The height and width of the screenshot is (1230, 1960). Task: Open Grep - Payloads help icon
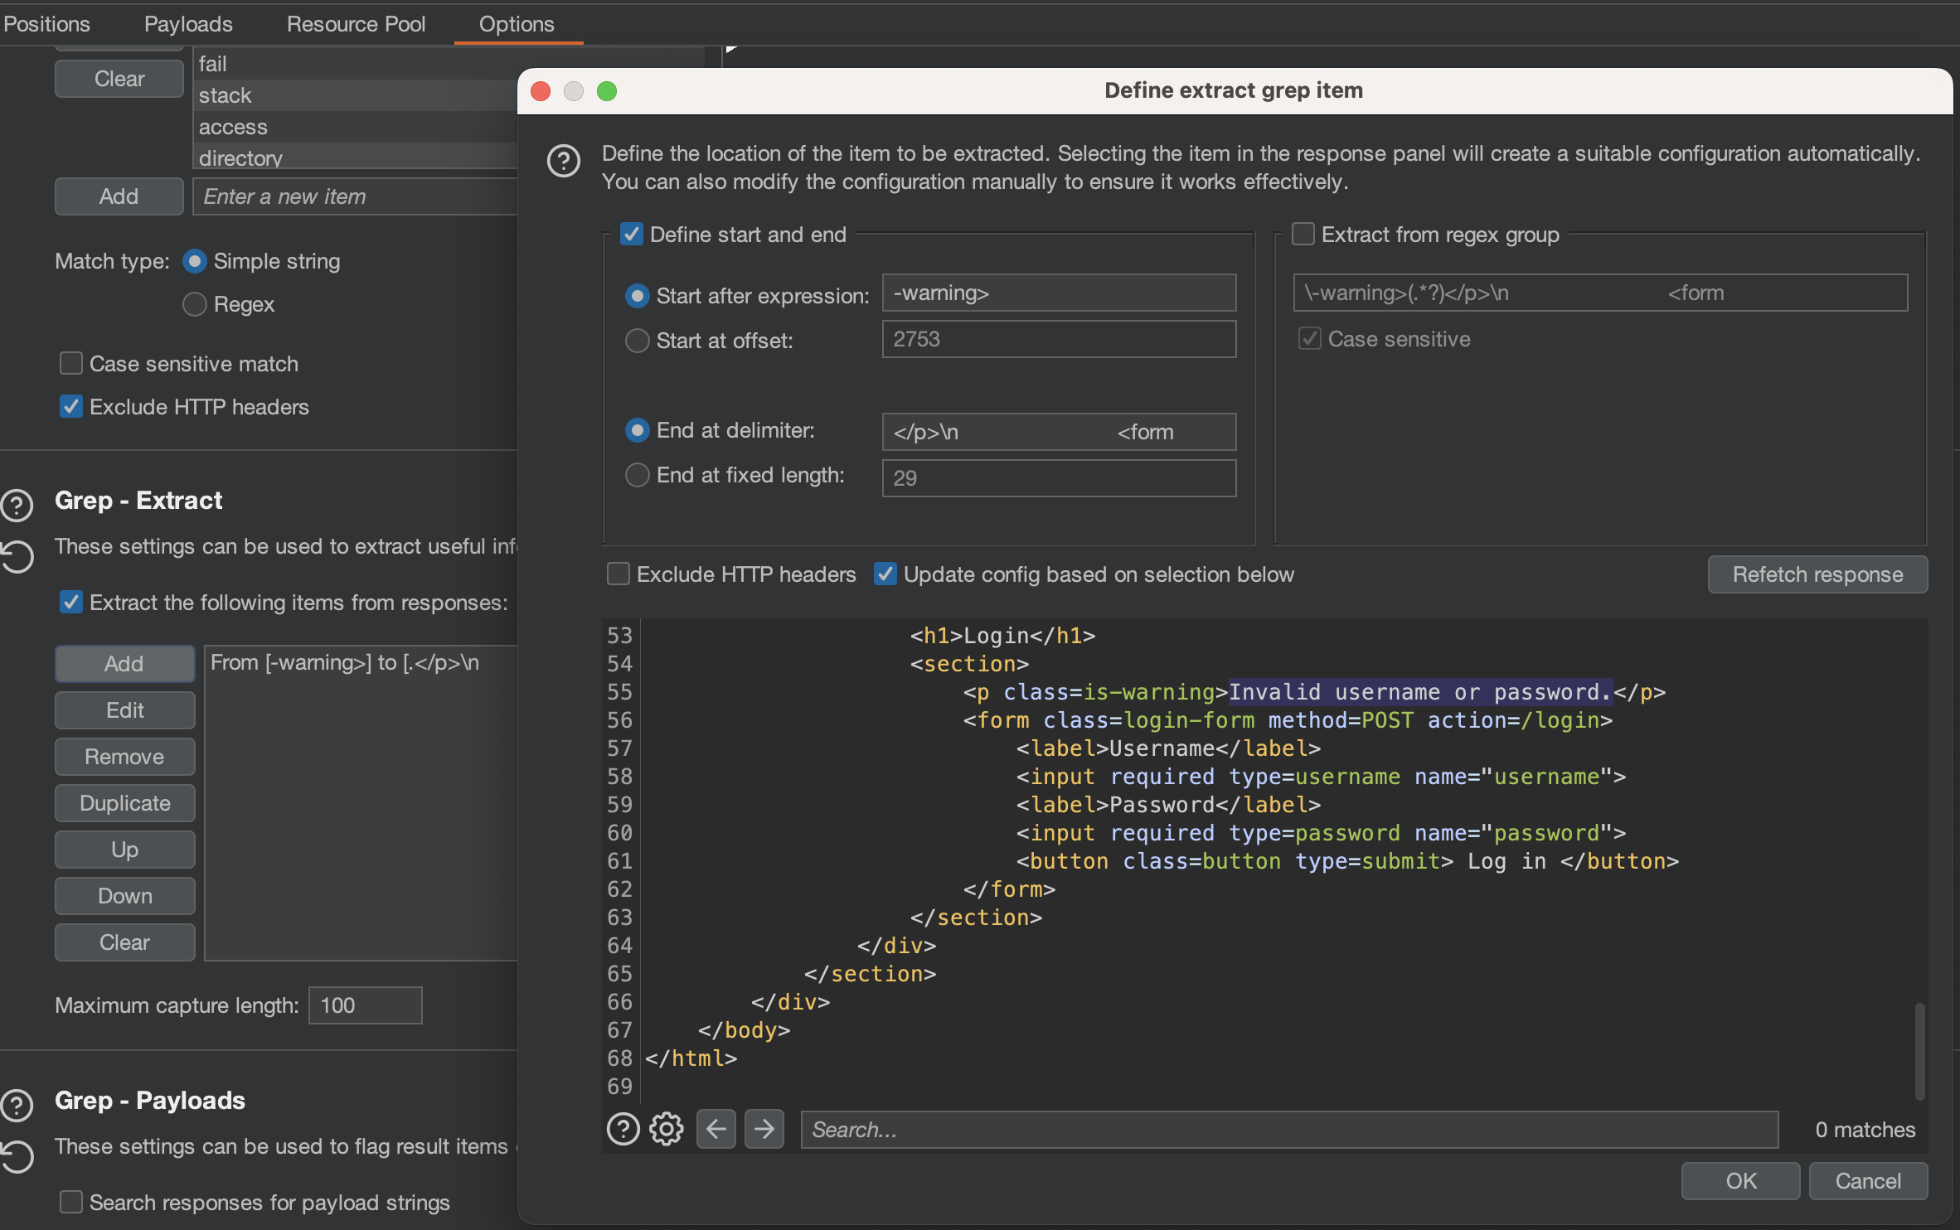point(17,1105)
